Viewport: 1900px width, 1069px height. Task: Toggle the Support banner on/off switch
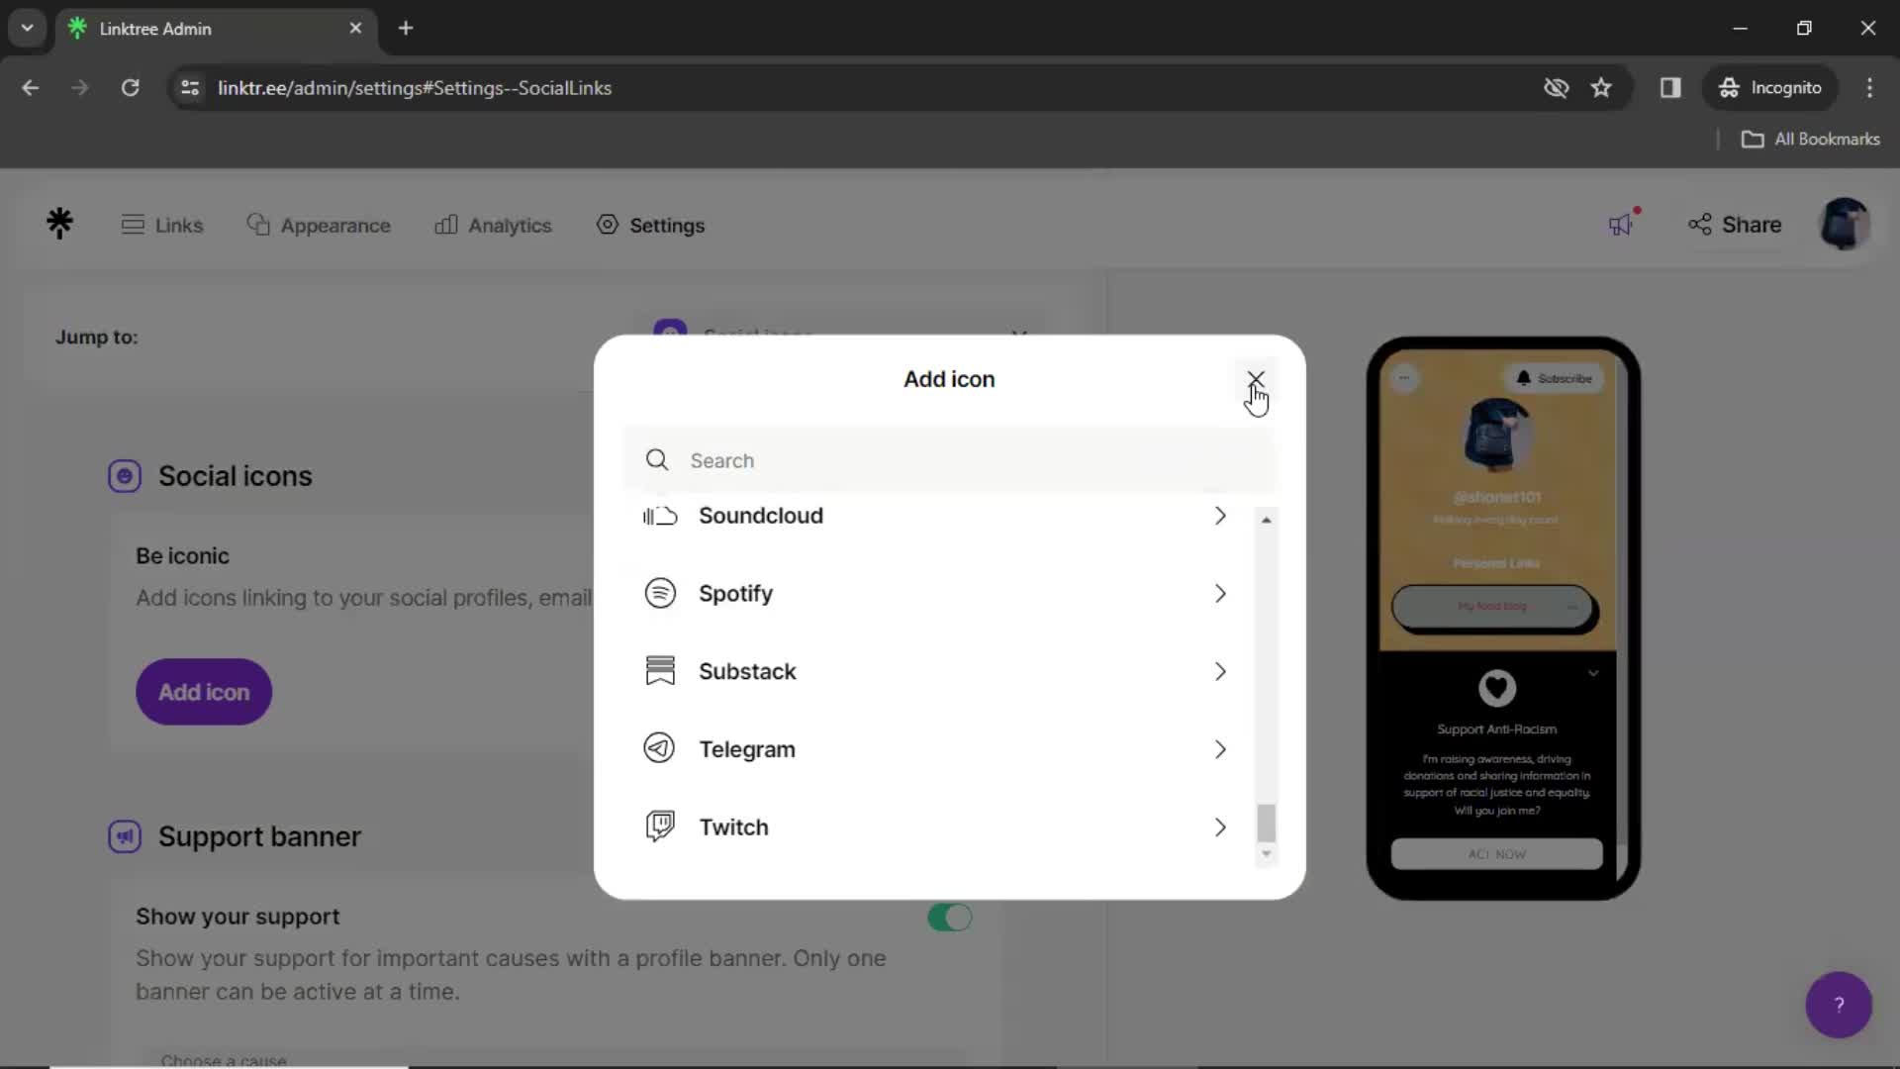click(x=950, y=917)
